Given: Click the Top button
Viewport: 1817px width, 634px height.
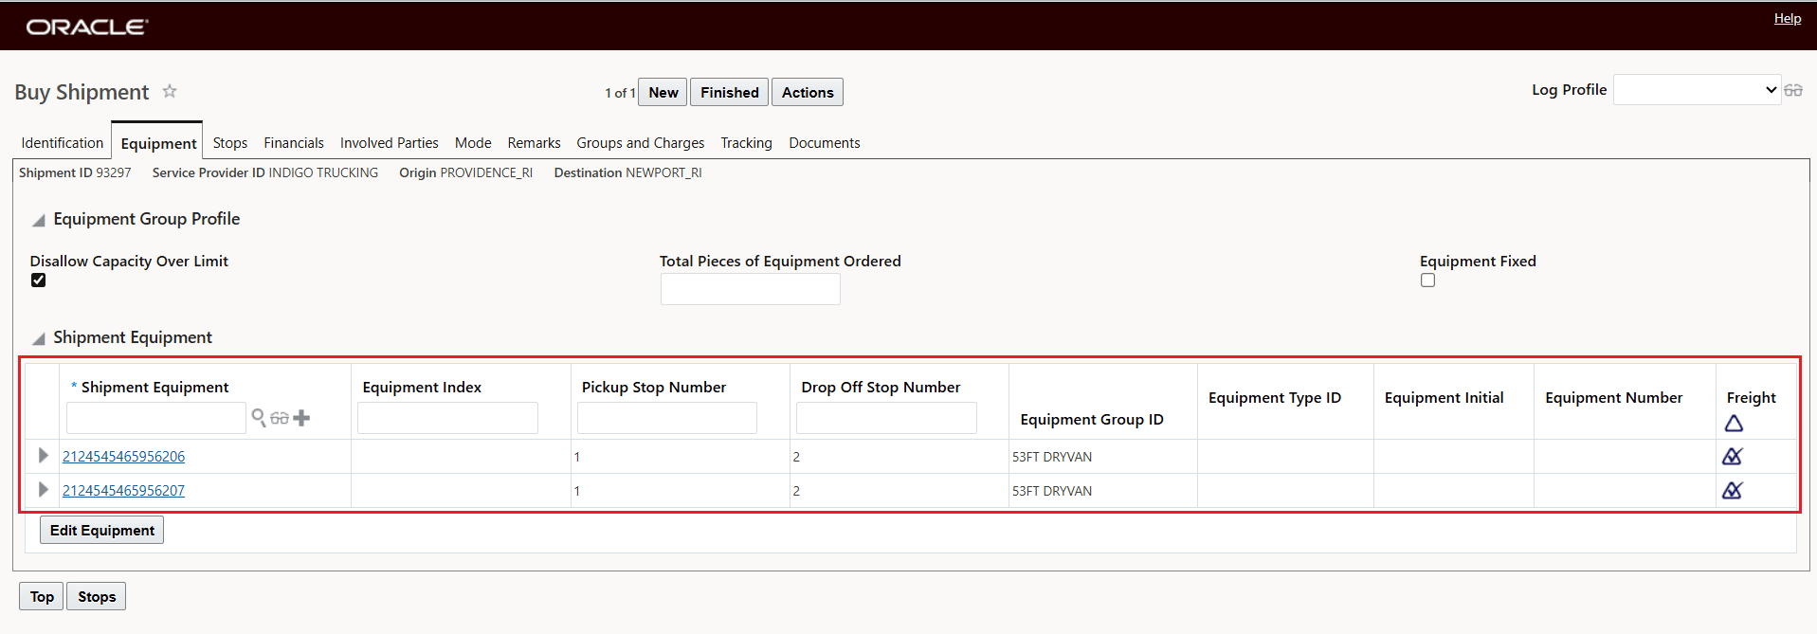Looking at the screenshot, I should click(x=42, y=596).
